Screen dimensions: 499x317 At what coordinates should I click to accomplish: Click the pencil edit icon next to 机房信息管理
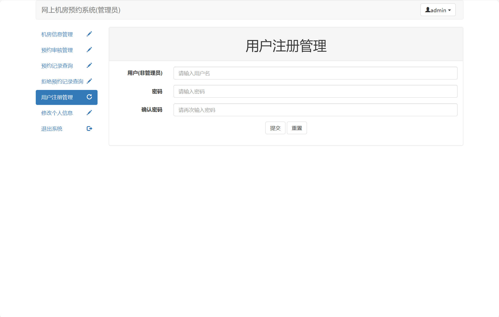pyautogui.click(x=89, y=34)
